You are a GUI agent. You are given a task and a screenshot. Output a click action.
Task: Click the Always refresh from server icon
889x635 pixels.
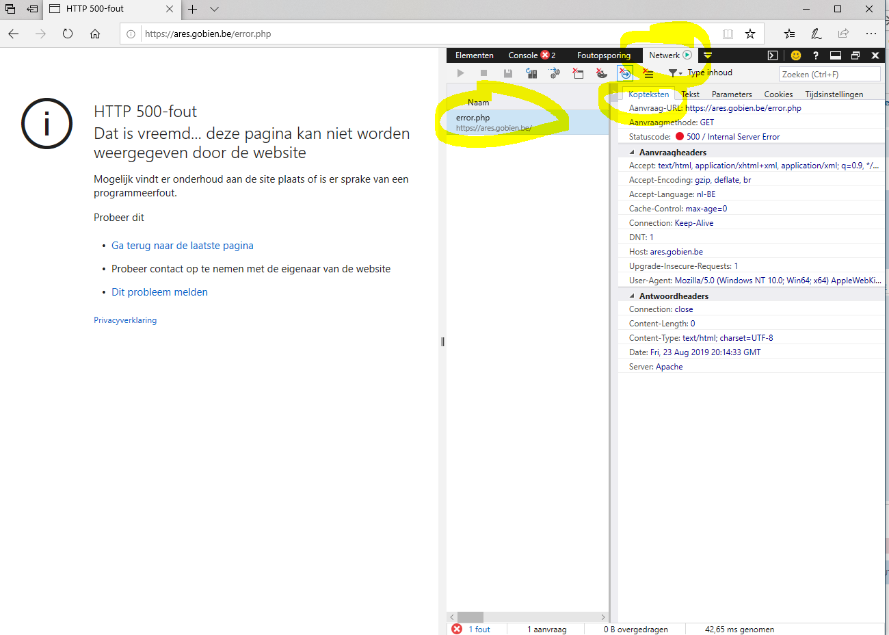point(531,73)
